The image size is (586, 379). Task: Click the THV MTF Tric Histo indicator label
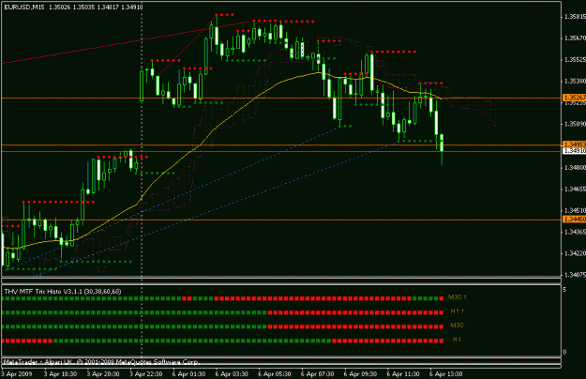click(x=63, y=291)
